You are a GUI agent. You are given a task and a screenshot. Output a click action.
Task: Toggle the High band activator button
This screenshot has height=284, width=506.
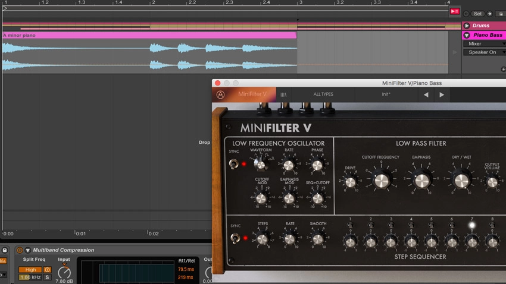point(47,270)
